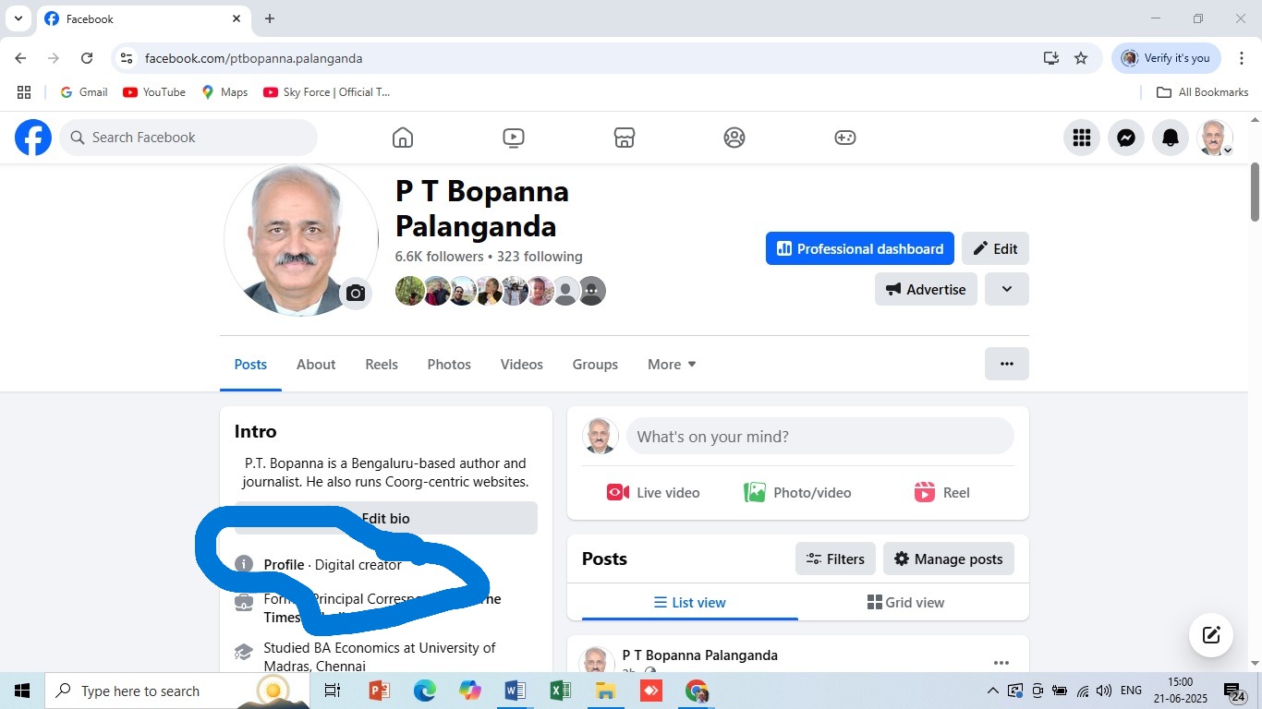
Task: Click the What's on your mind box
Action: coord(820,437)
